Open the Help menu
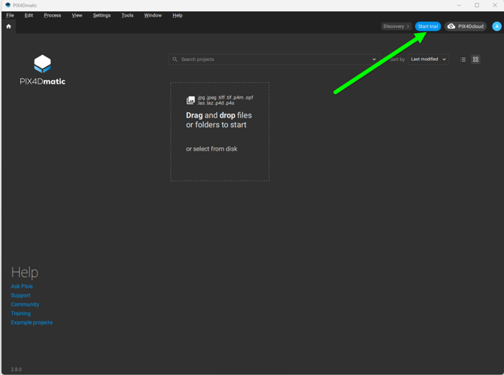This screenshot has width=504, height=375. (x=177, y=16)
